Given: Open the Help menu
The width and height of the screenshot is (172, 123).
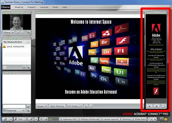Looking at the screenshot, I should pos(65,7).
